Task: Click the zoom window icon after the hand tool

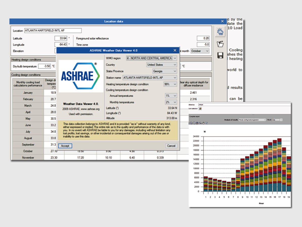Action: (x=206, y=123)
